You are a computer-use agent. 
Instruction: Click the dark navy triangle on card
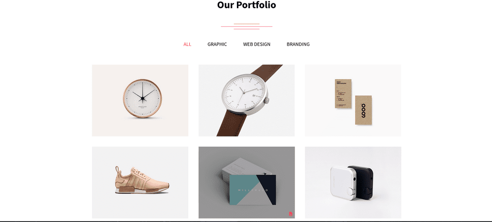[266, 189]
